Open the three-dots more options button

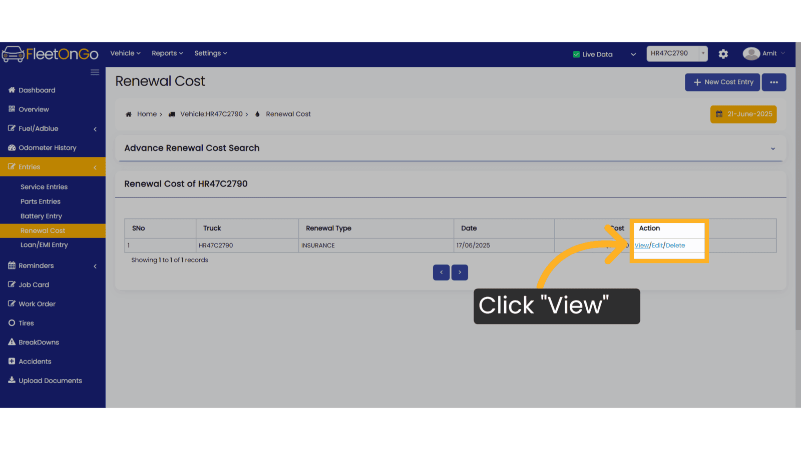(x=774, y=82)
